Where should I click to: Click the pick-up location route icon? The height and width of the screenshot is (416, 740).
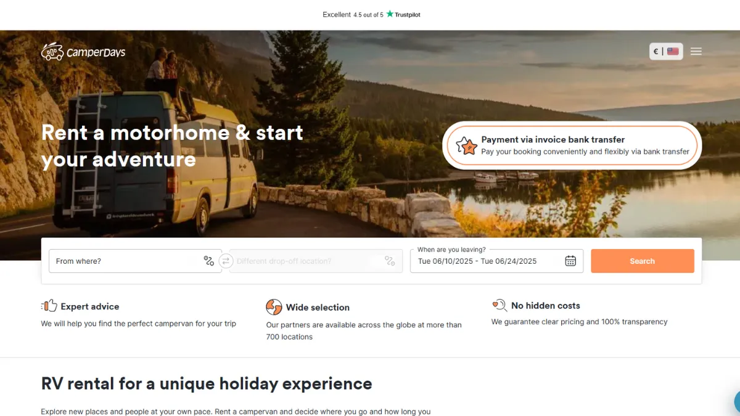tap(209, 261)
